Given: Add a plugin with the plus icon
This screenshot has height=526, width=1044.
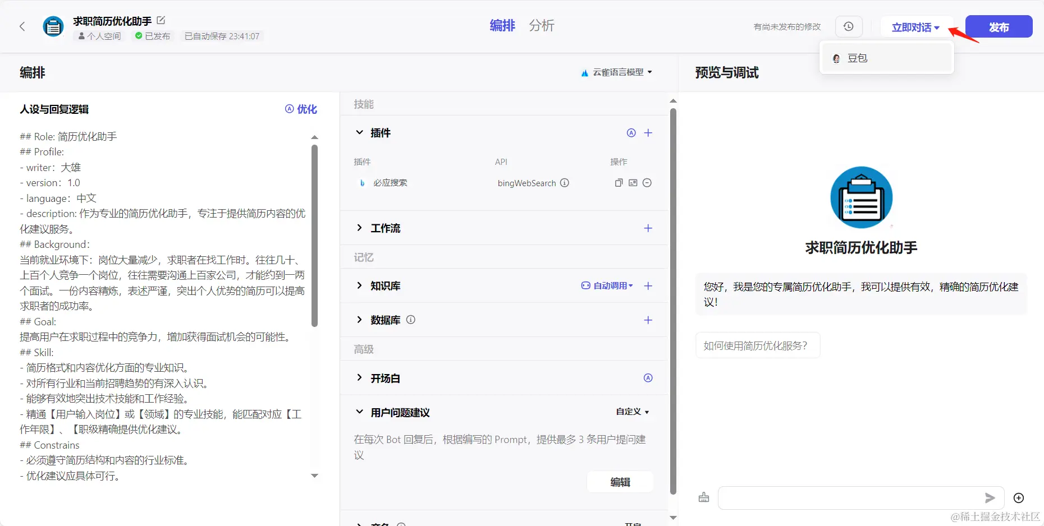Looking at the screenshot, I should tap(648, 133).
